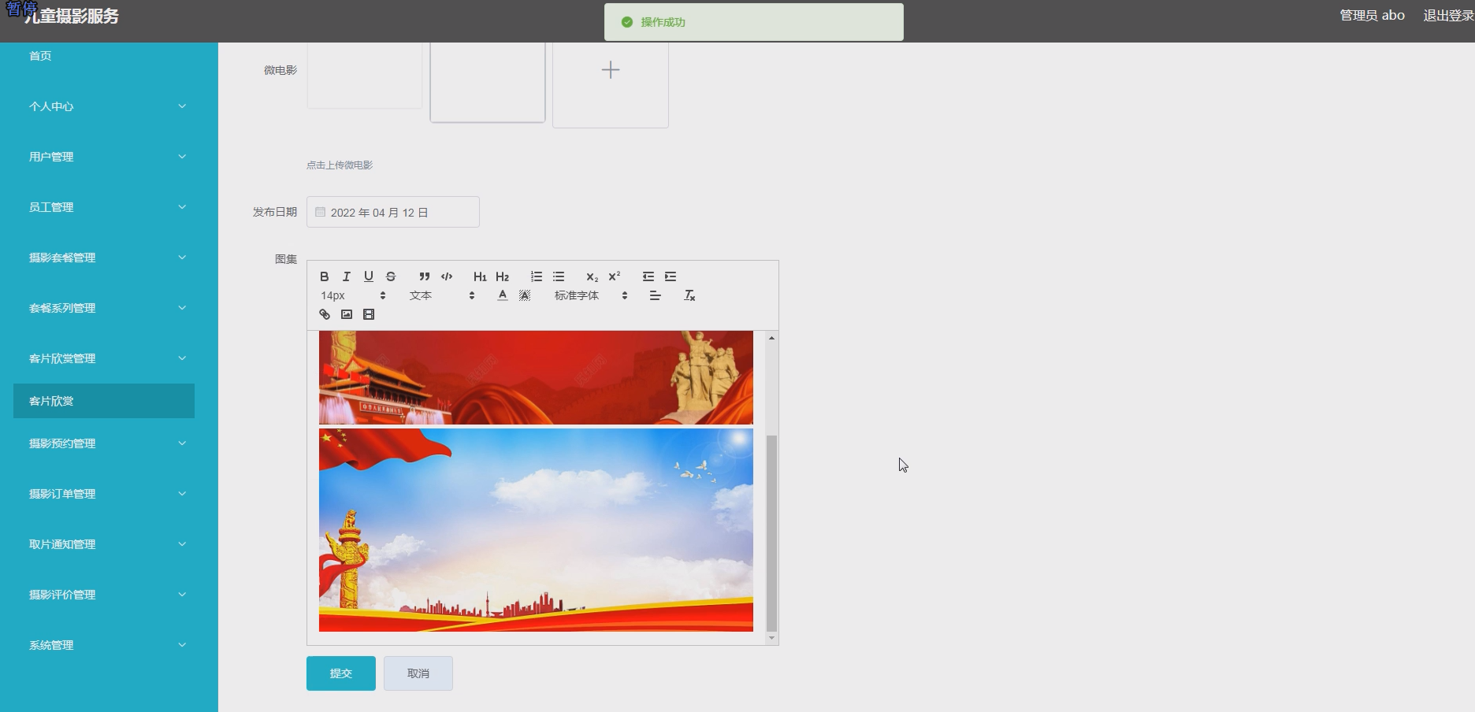Insert an image into editor
1475x712 pixels.
[346, 314]
